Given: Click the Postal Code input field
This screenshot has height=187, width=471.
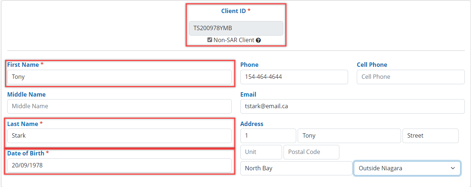Looking at the screenshot, I should (x=311, y=152).
